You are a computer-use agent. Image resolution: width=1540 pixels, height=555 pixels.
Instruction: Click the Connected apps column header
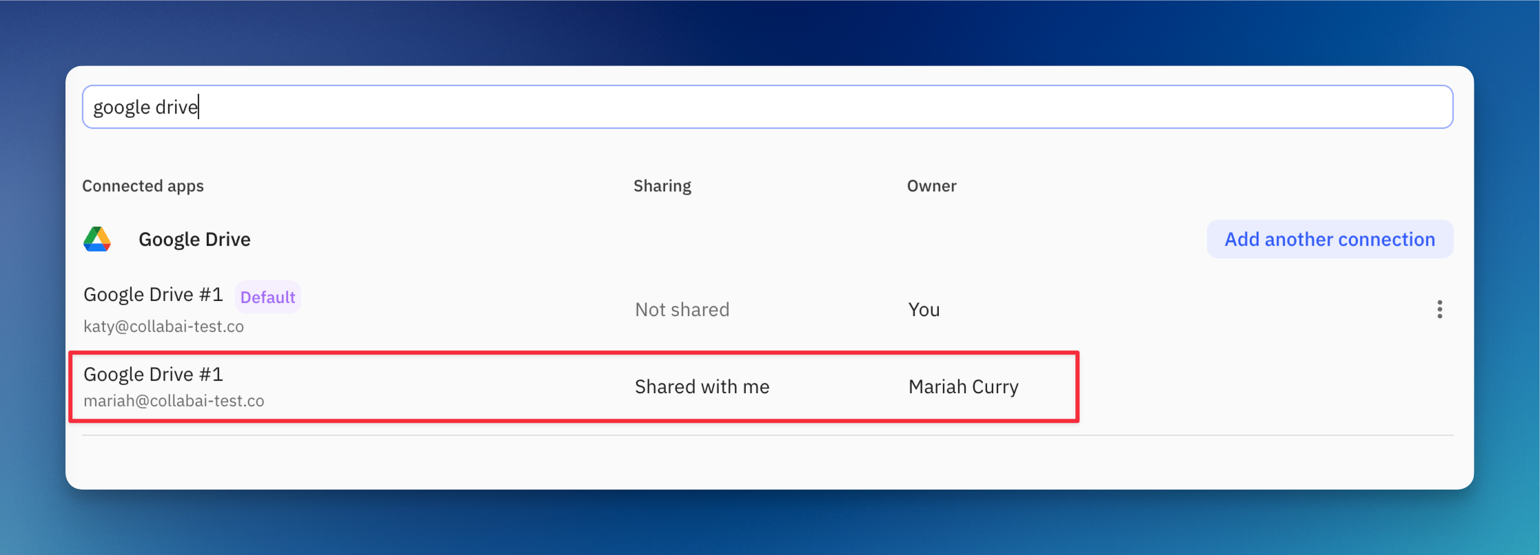coord(143,186)
